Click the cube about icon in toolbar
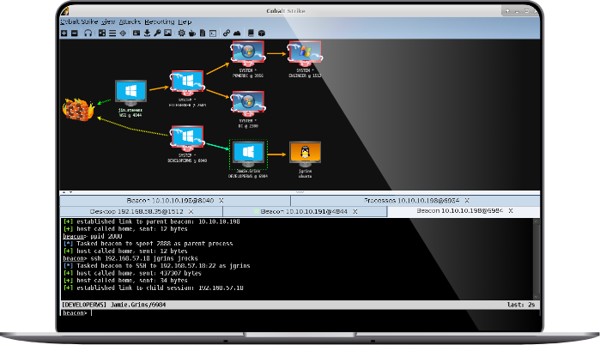600x345 pixels. pos(262,33)
